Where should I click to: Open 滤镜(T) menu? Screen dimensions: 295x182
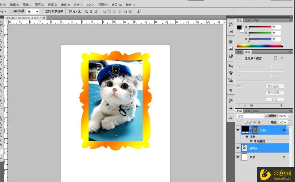65,5
